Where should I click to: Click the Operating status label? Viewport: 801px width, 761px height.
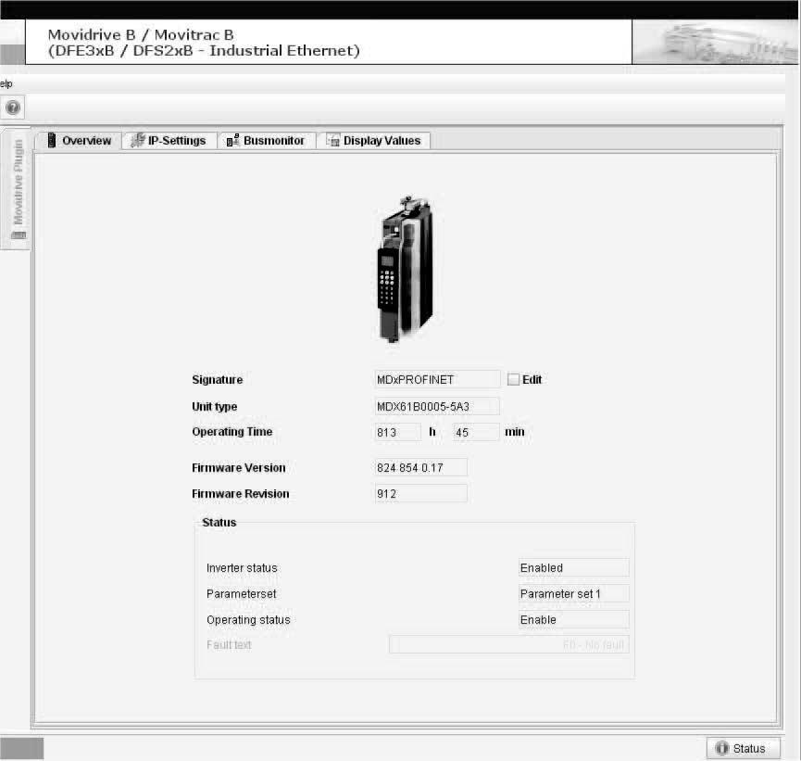pyautogui.click(x=248, y=620)
